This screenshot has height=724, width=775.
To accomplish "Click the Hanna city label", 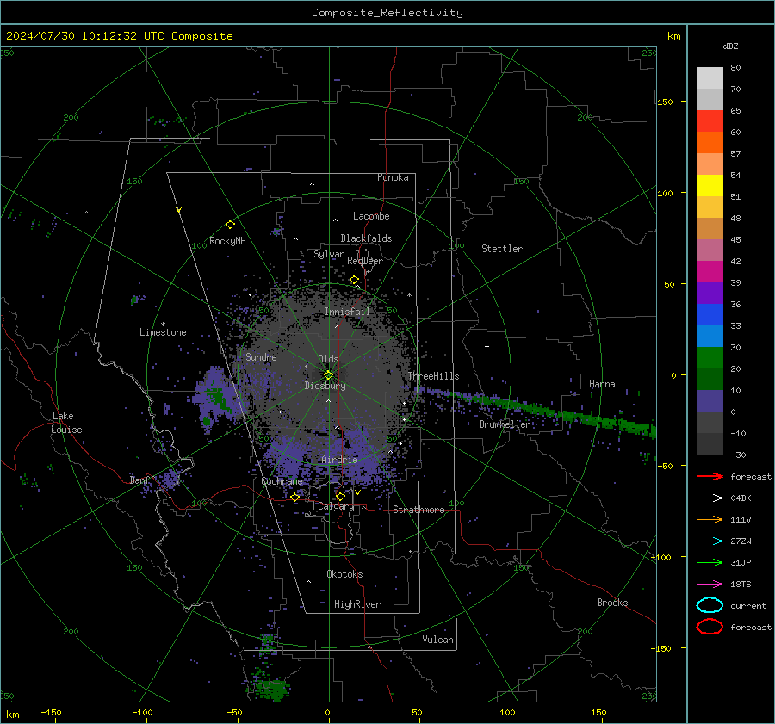I will pos(602,384).
